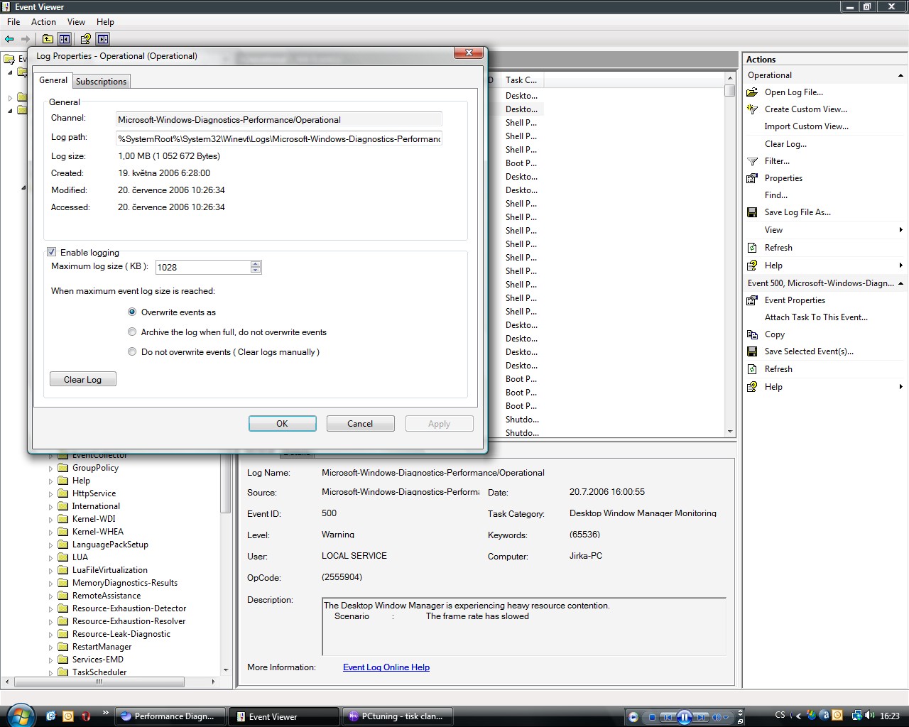Toggle Show/Hide Action Pane toolbar icon
909x727 pixels.
point(103,39)
